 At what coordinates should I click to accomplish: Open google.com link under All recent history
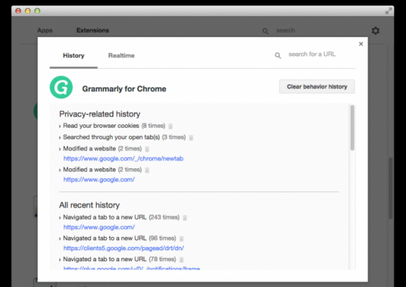(x=99, y=228)
